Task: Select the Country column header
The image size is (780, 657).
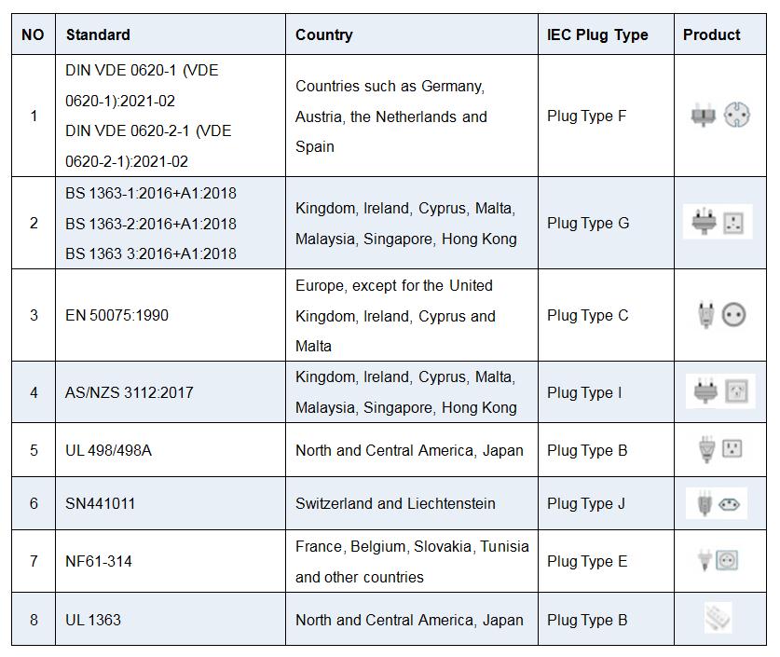Action: [324, 34]
